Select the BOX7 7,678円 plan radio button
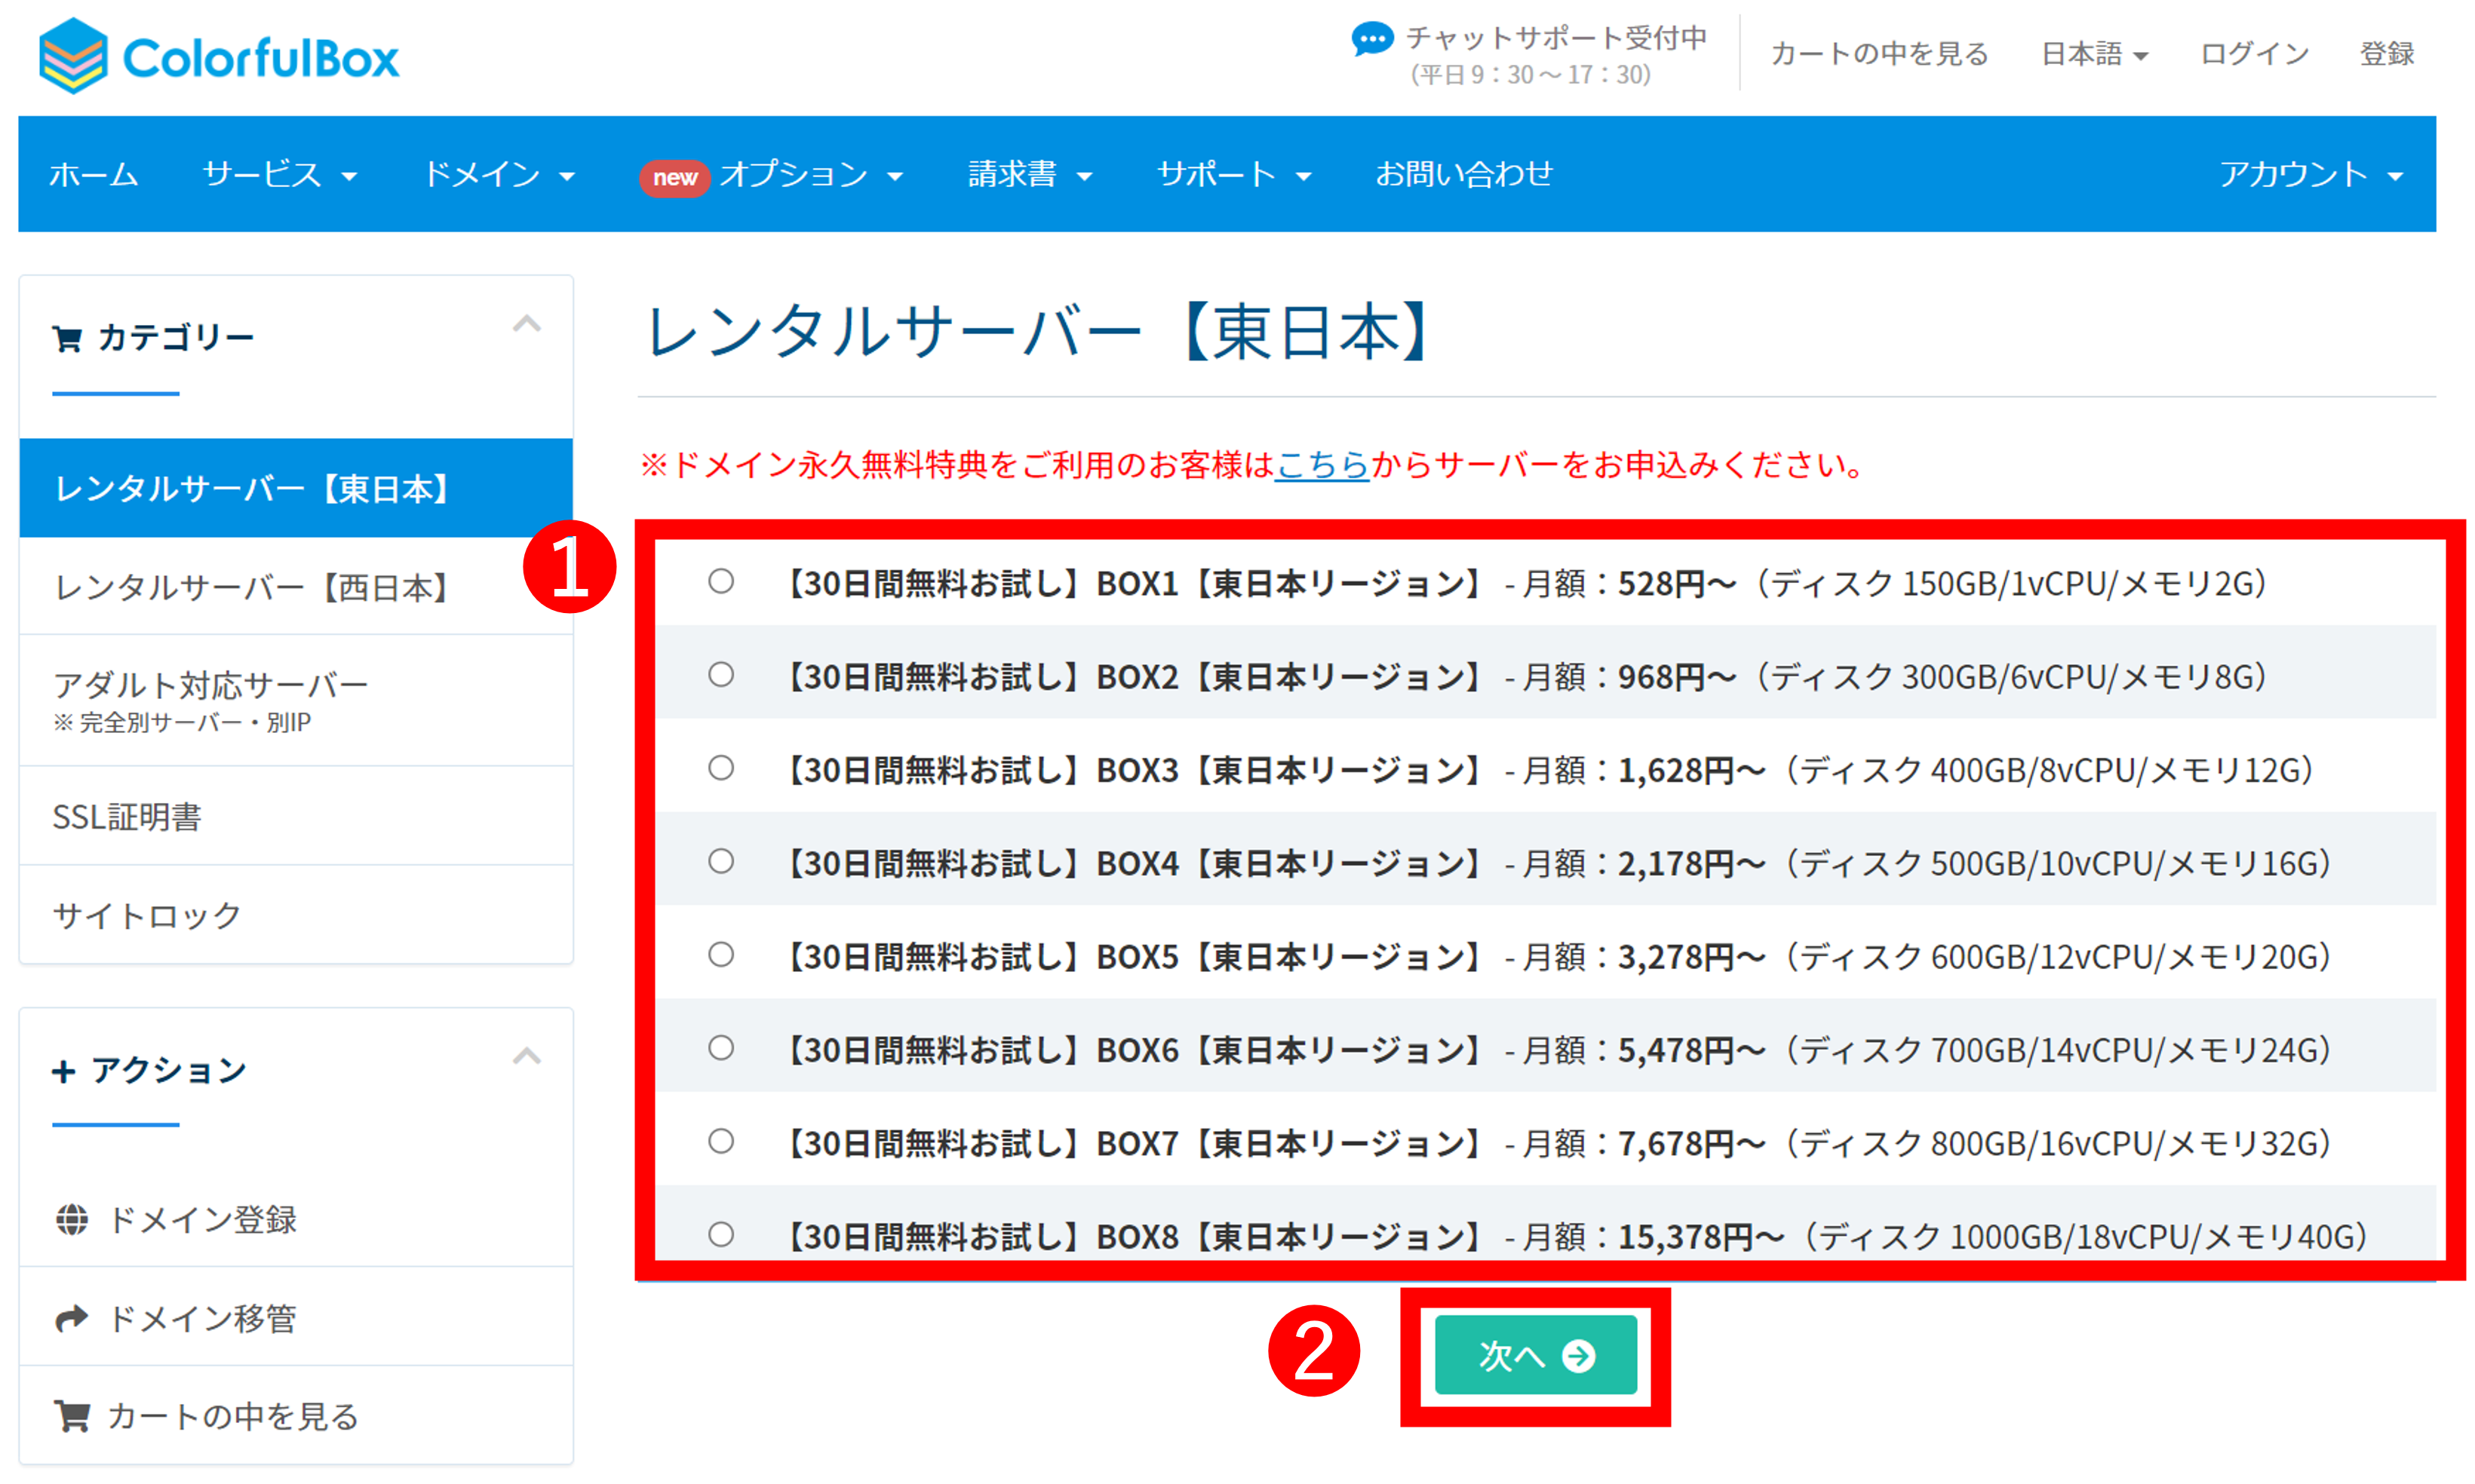The height and width of the screenshot is (1484, 2475). point(720,1141)
